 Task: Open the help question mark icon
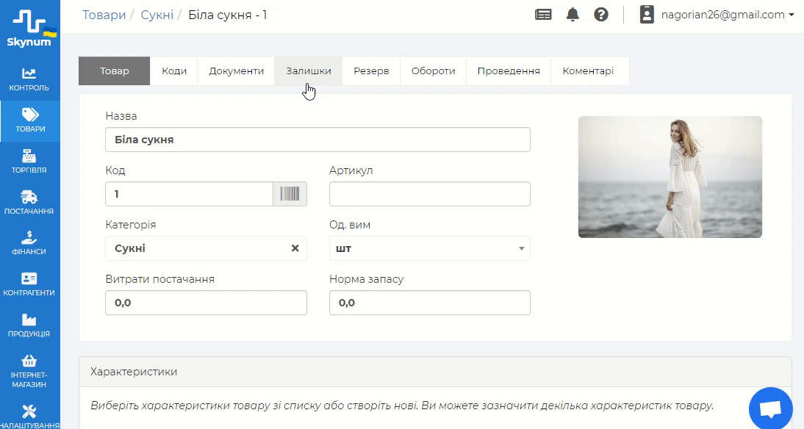point(601,15)
